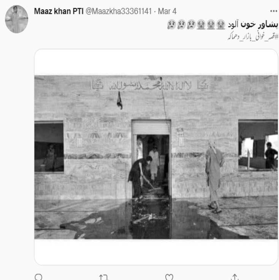Click the figure inside the left window
Image resolution: width=279 pixels, height=280 pixels.
(x=50, y=157)
